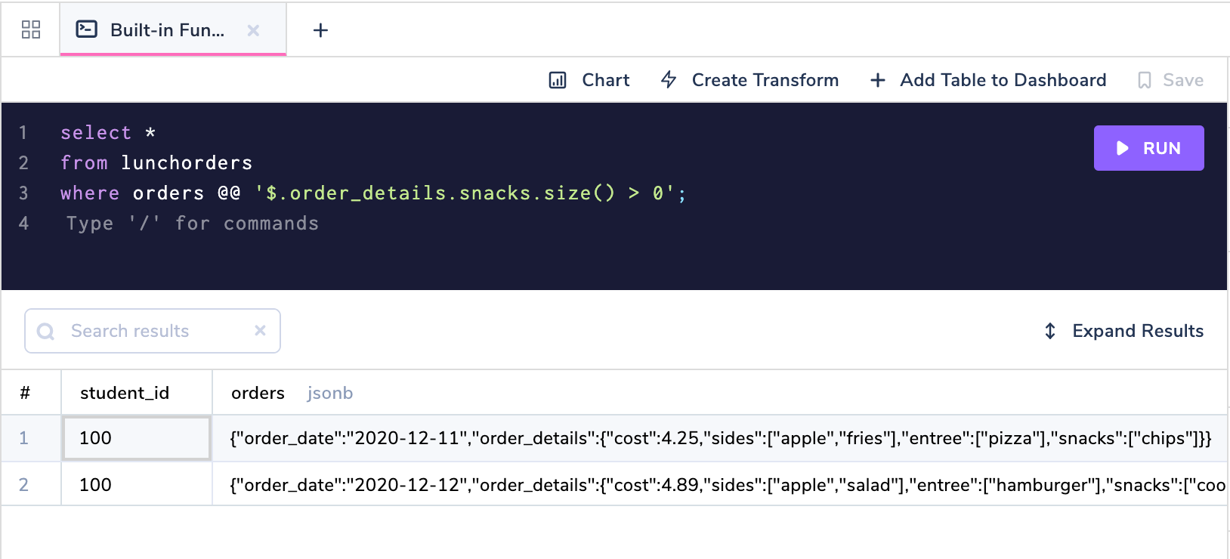1230x559 pixels.
Task: Place cursor on 'from lunchorders' line
Action: point(156,163)
